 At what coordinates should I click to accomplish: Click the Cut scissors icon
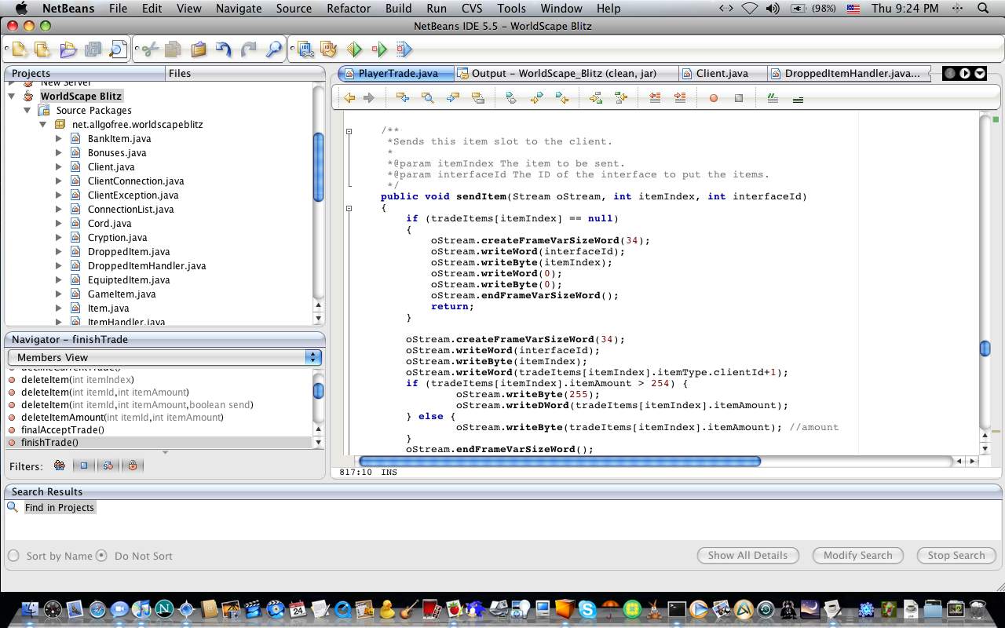pos(148,49)
